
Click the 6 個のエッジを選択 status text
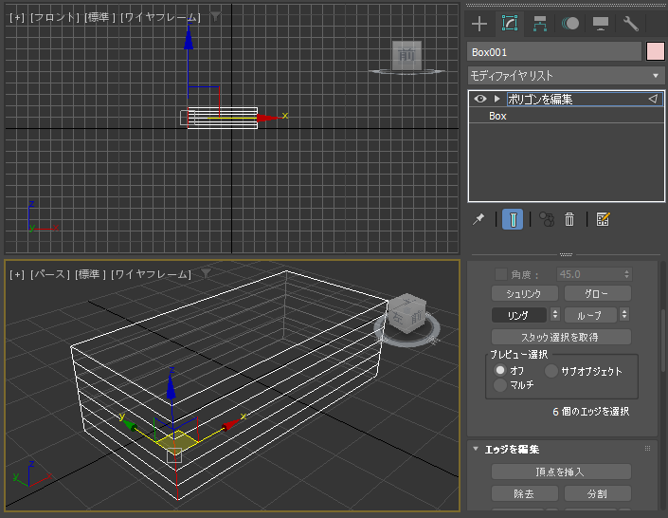[591, 412]
